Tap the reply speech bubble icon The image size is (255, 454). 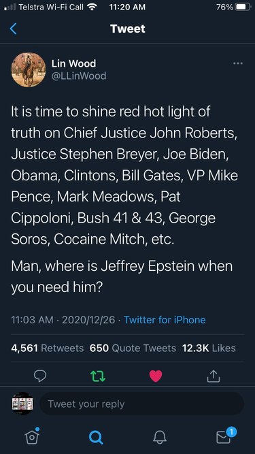click(40, 376)
